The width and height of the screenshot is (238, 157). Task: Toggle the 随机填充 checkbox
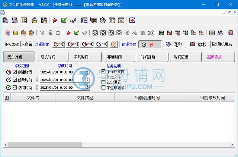[x=215, y=44]
